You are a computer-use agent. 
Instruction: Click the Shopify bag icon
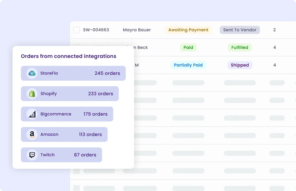pos(32,94)
